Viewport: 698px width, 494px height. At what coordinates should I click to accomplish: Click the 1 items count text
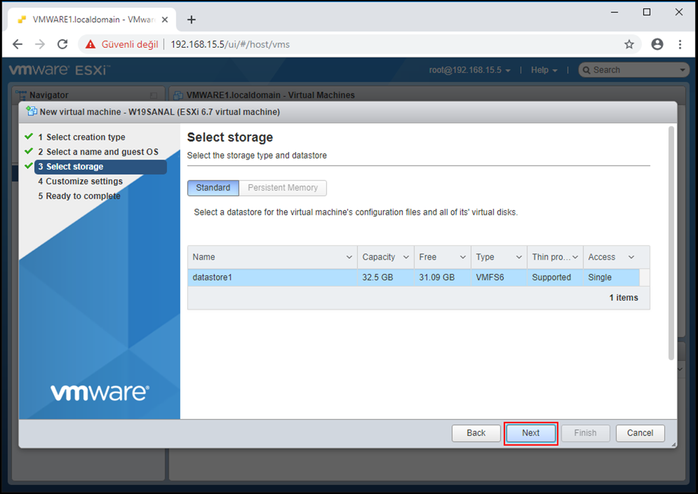(623, 297)
